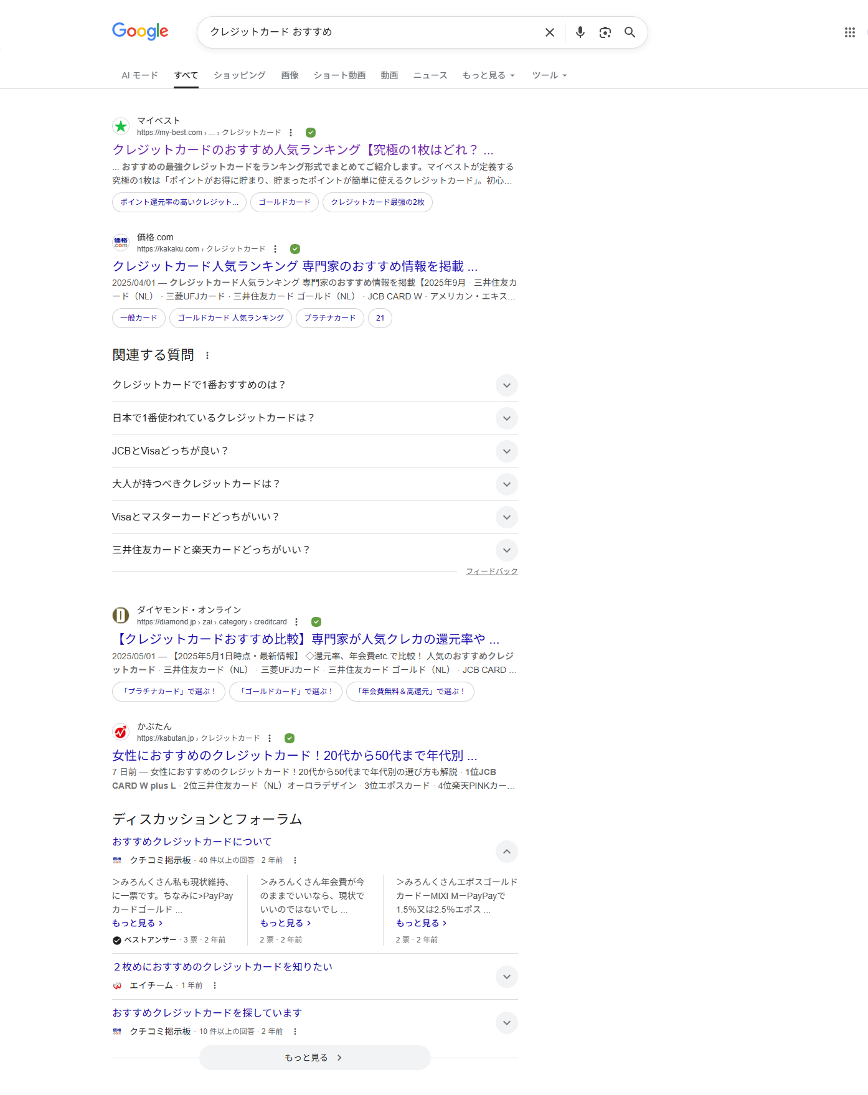The height and width of the screenshot is (1095, 868).
Task: Click green shield badge on kabutan.jp result
Action: click(x=290, y=738)
